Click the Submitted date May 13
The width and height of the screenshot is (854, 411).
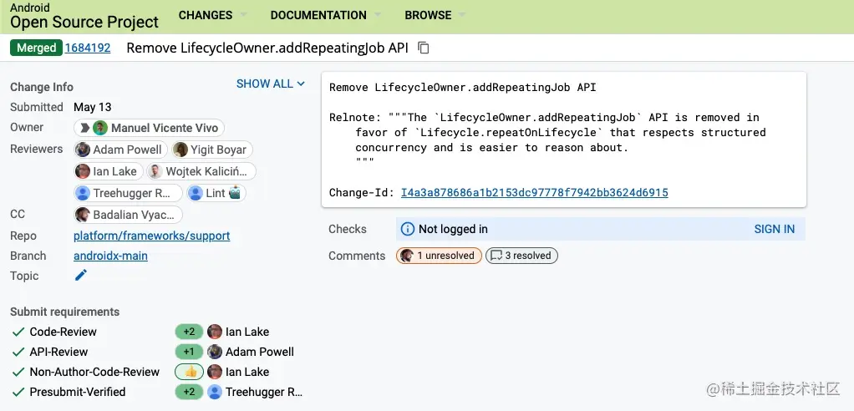pyautogui.click(x=93, y=107)
